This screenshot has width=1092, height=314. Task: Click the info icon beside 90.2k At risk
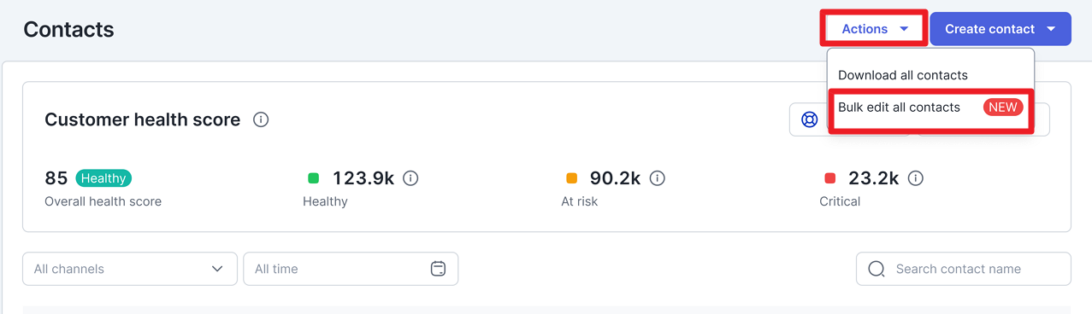[x=657, y=178]
